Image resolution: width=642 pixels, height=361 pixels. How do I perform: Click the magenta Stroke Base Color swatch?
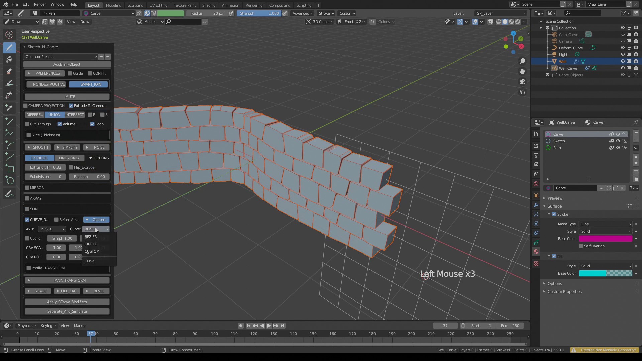pyautogui.click(x=605, y=239)
